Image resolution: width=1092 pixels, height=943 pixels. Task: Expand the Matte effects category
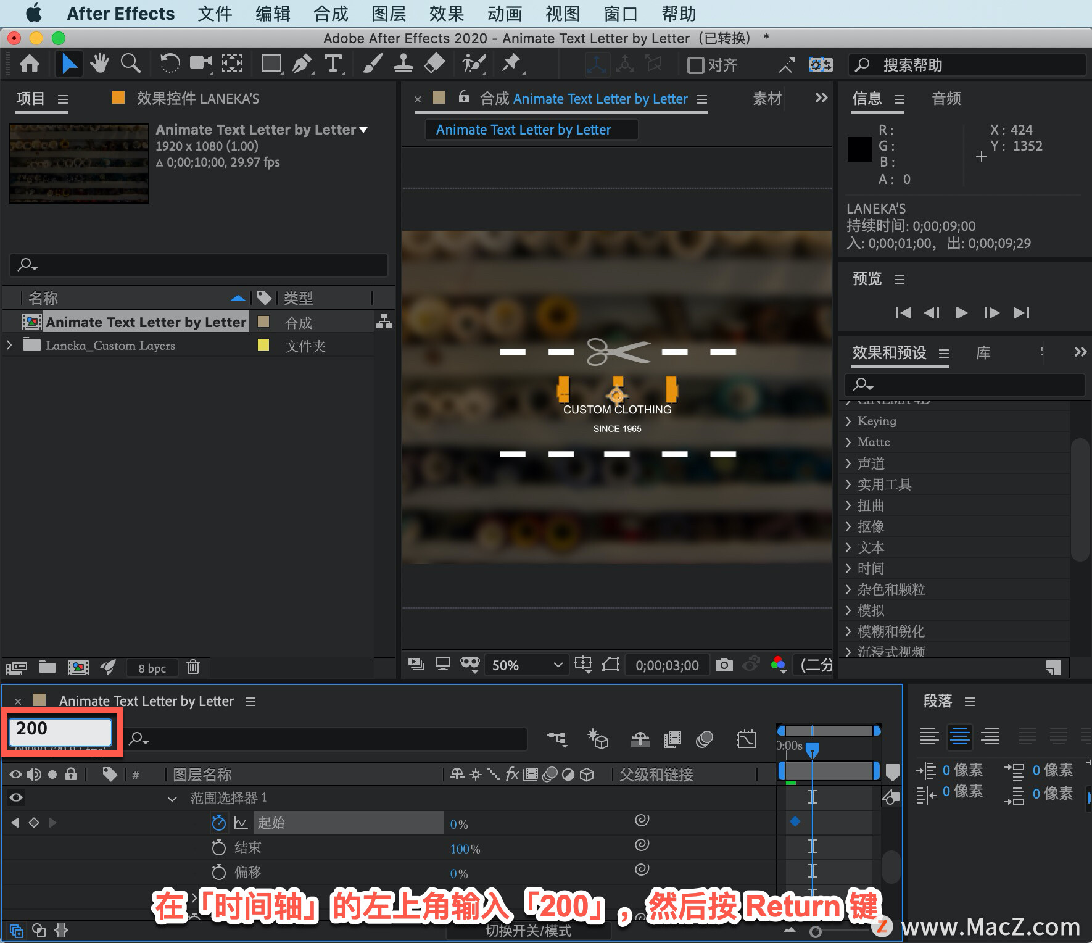coord(849,442)
